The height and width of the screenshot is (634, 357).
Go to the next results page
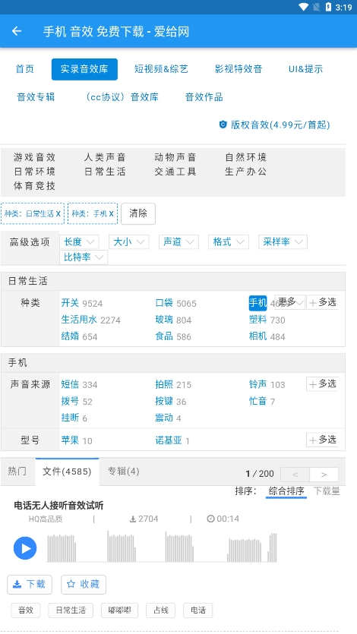(324, 475)
